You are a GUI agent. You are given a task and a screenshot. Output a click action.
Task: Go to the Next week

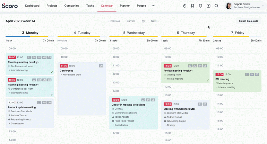pos(155,21)
